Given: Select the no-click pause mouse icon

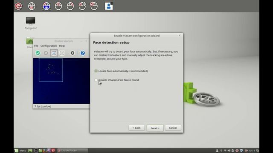Looking at the screenshot, I should click(x=32, y=6).
